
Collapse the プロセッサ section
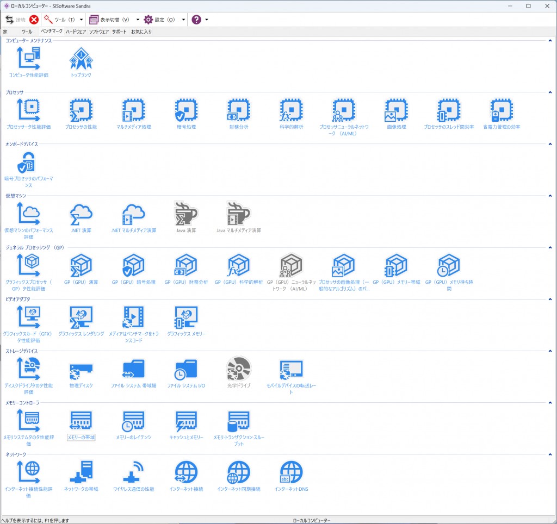pyautogui.click(x=550, y=92)
